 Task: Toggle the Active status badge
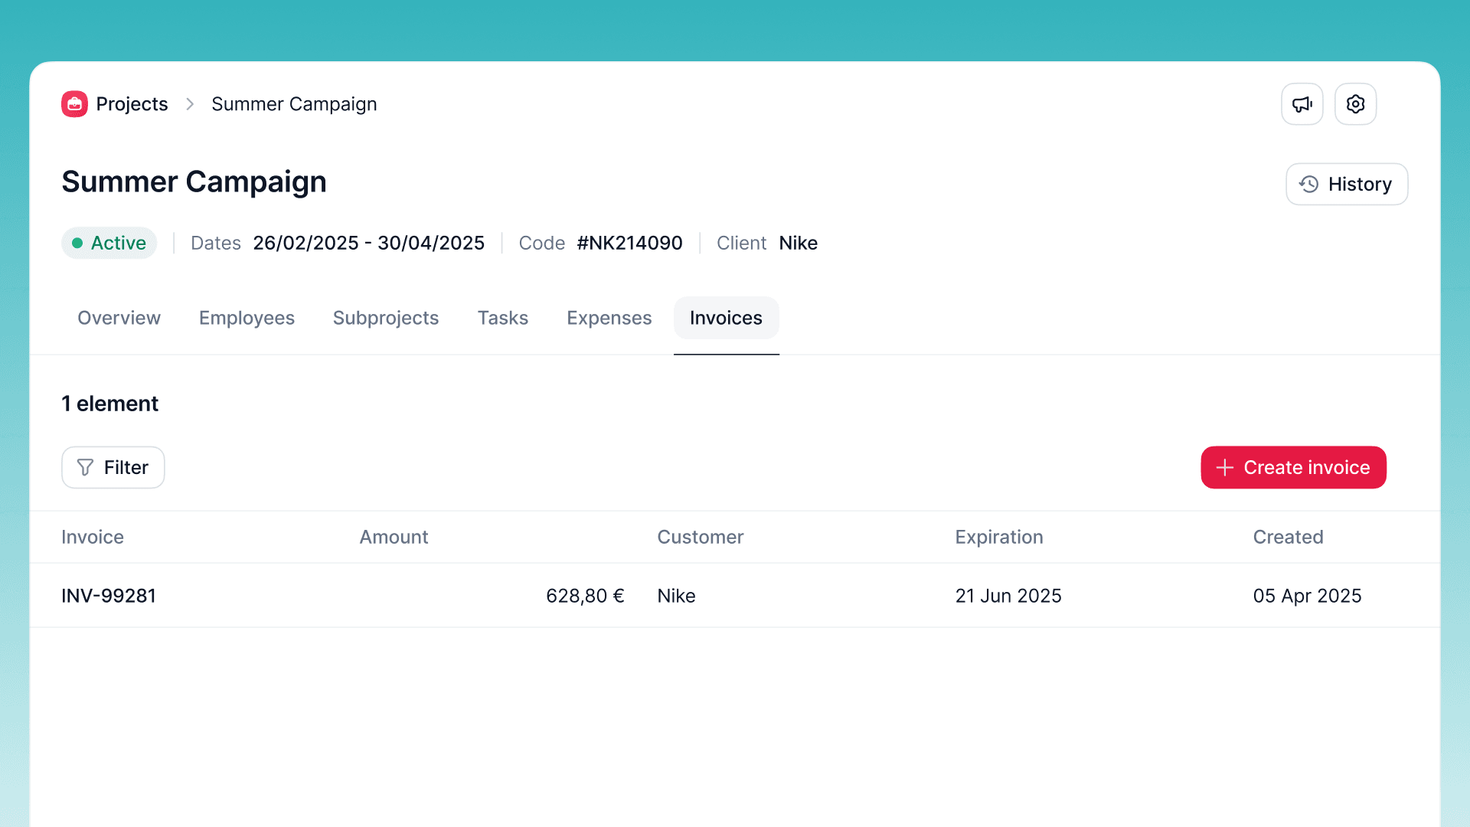(x=109, y=243)
